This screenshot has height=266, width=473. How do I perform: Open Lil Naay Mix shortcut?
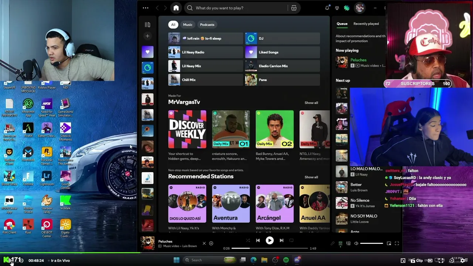pos(205,66)
